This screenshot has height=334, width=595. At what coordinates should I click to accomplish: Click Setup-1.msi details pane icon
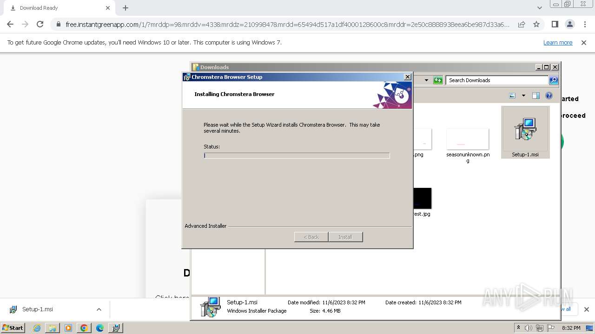(210, 307)
